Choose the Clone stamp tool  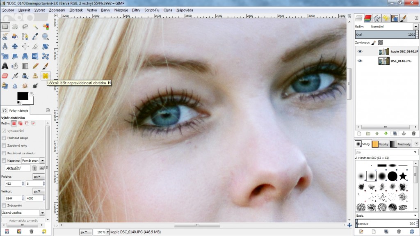[x=35, y=76]
